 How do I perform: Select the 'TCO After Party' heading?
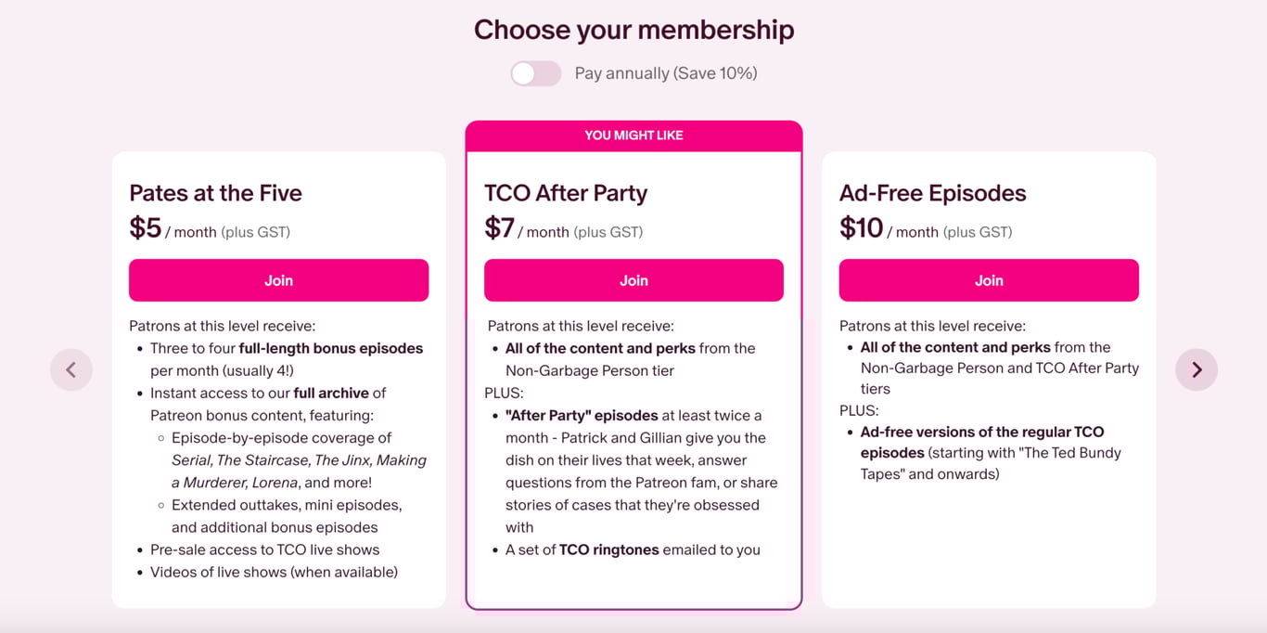pyautogui.click(x=566, y=193)
